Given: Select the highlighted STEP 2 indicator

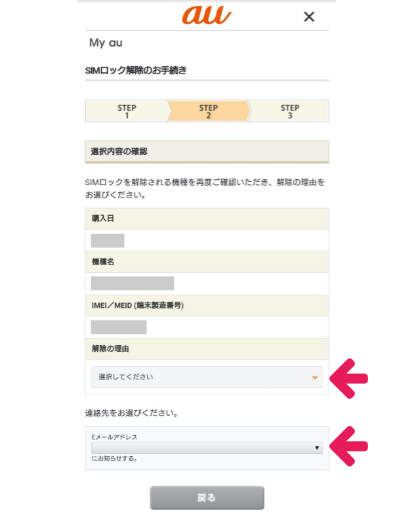Looking at the screenshot, I should point(208,112).
